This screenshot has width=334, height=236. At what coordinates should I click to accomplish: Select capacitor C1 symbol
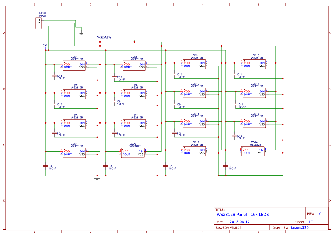coord(226,166)
